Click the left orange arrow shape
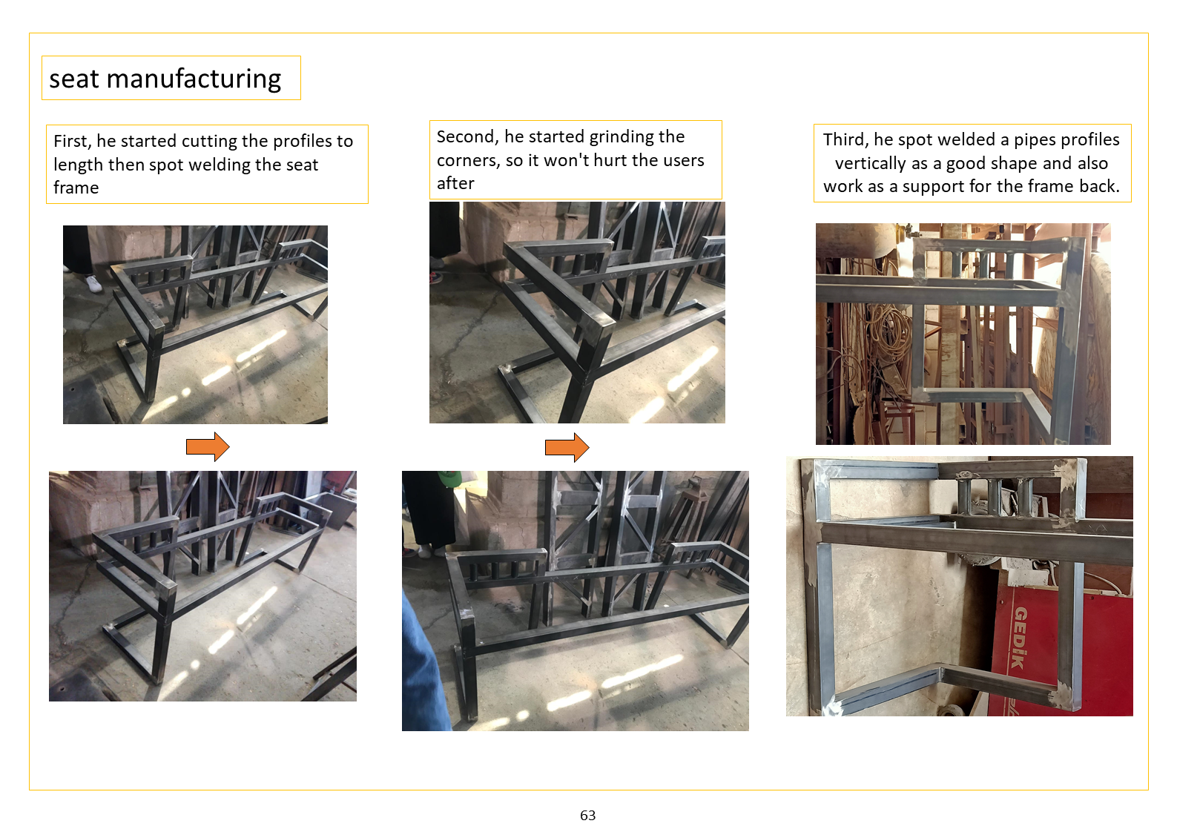This screenshot has height=832, width=1177. [208, 446]
